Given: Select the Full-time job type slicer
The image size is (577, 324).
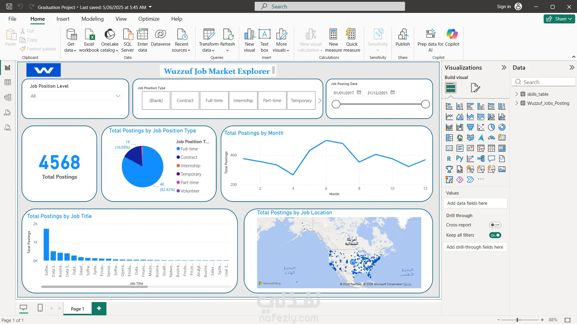Looking at the screenshot, I should (x=214, y=101).
